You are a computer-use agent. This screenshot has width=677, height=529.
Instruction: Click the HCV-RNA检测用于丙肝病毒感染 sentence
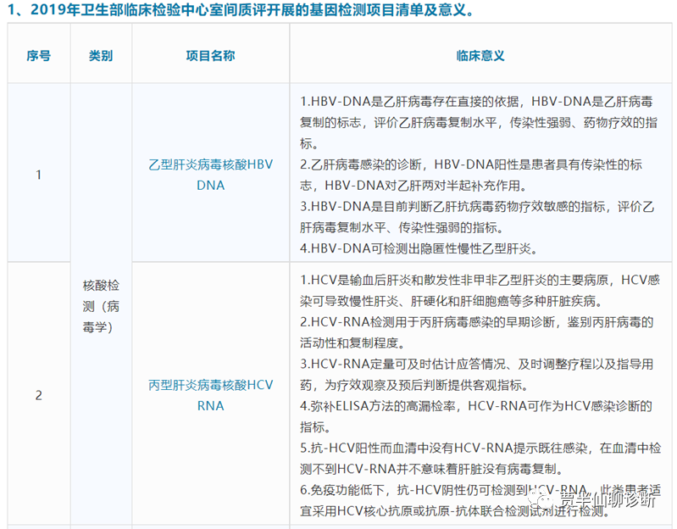pyautogui.click(x=398, y=322)
